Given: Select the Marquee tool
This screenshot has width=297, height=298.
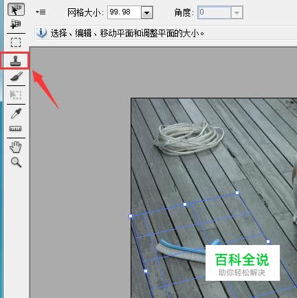Looking at the screenshot, I should click(16, 43).
